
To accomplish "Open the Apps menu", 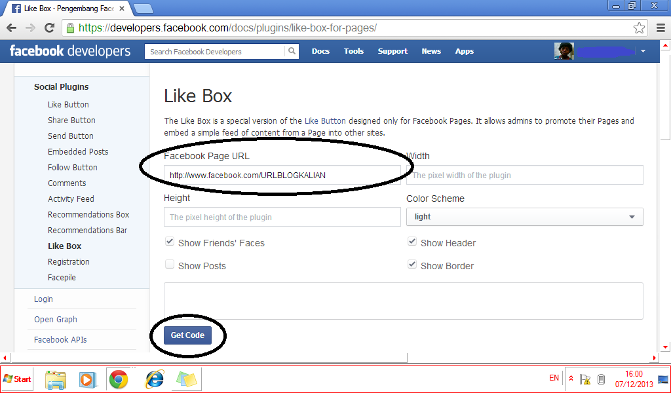I will [x=465, y=51].
